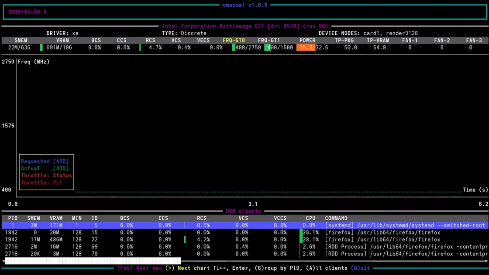Image resolution: width=489 pixels, height=275 pixels.
Task: Select the firefox row with ID 15
Action: coord(244,232)
